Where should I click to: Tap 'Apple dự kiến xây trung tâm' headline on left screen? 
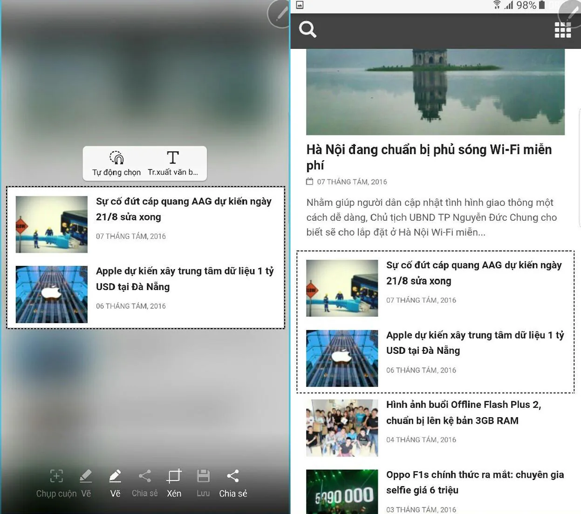coord(185,279)
